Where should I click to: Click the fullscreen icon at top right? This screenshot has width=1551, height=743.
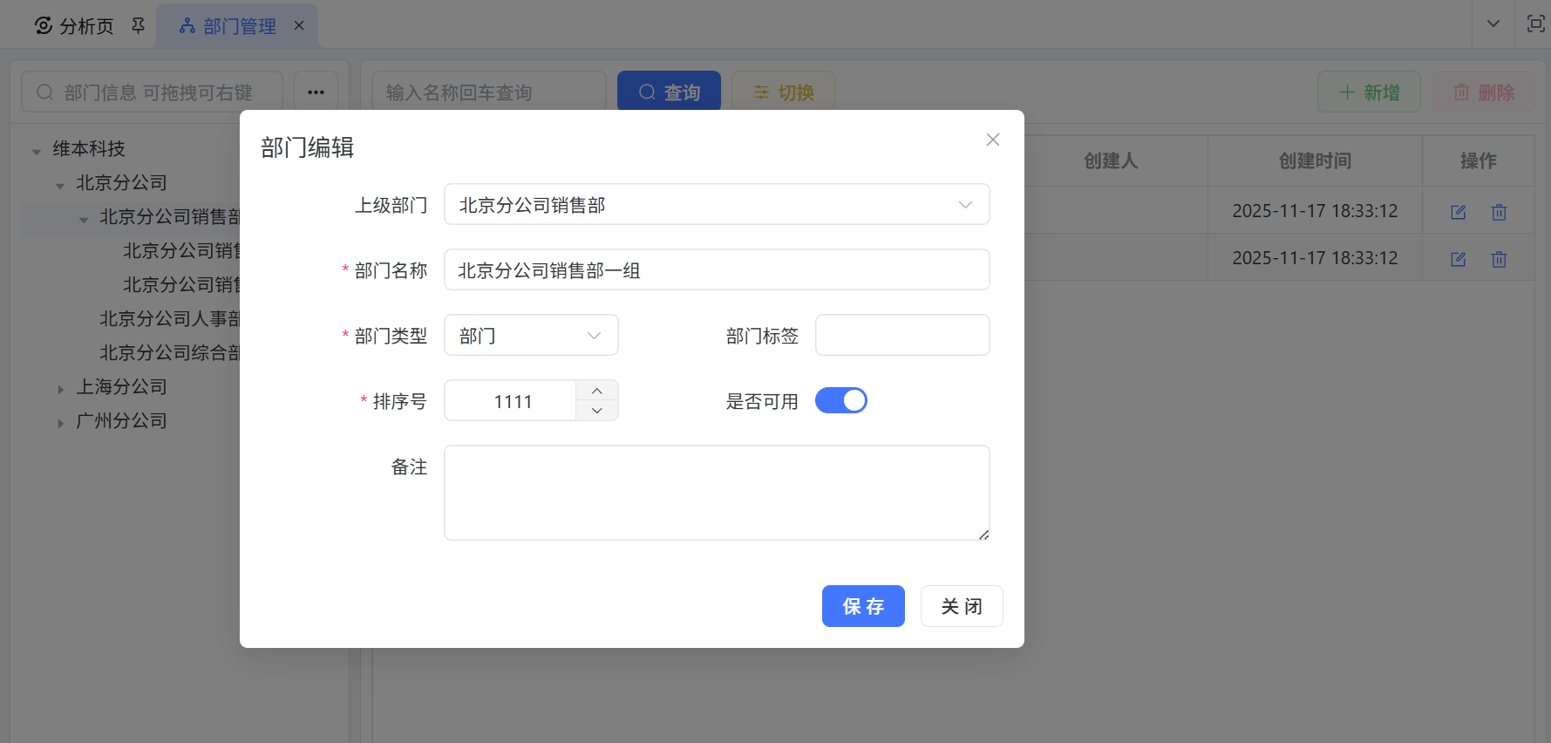pyautogui.click(x=1535, y=24)
